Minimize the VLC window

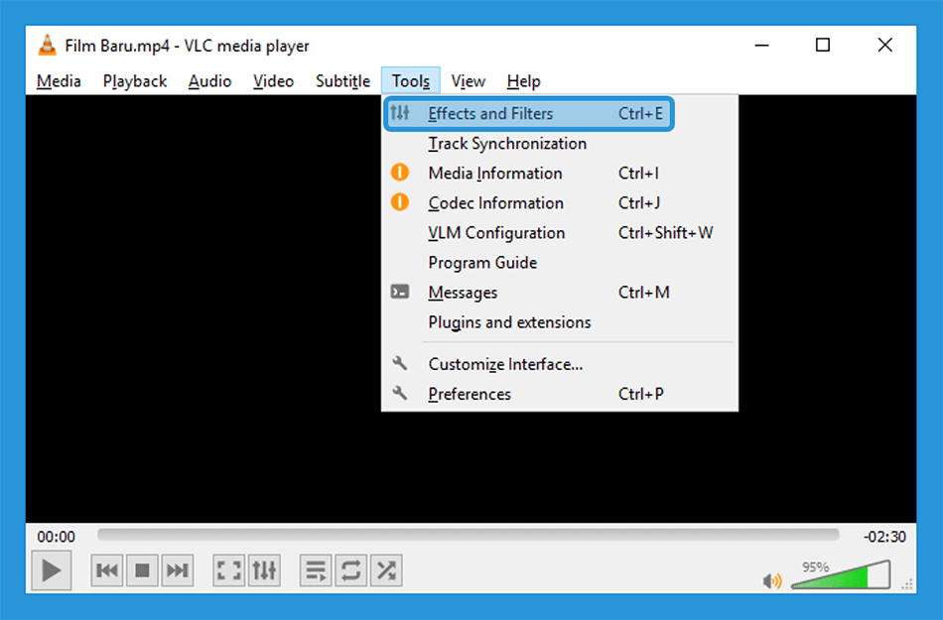(x=762, y=45)
